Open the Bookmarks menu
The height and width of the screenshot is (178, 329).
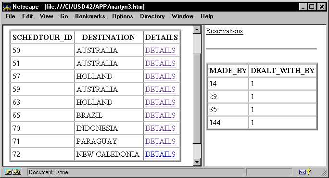click(x=90, y=16)
